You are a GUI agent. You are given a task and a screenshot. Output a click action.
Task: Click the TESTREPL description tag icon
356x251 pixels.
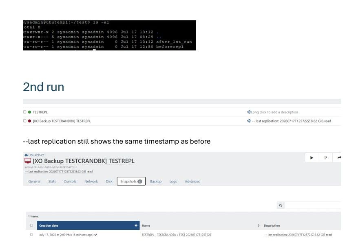(249, 112)
